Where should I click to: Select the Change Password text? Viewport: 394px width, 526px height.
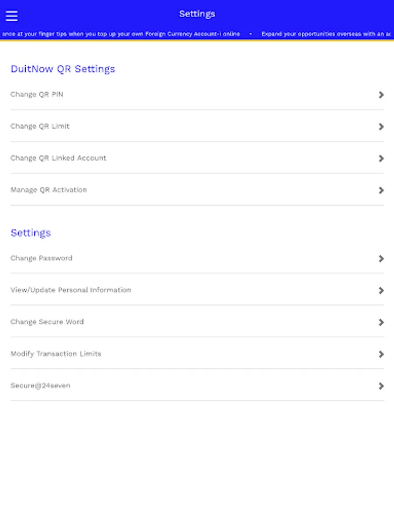click(x=41, y=258)
